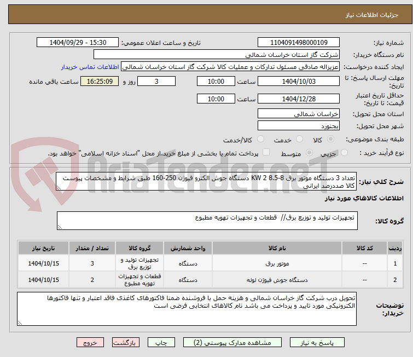
Task: Click the پاسخ به نیاز button
Action: click(317, 343)
